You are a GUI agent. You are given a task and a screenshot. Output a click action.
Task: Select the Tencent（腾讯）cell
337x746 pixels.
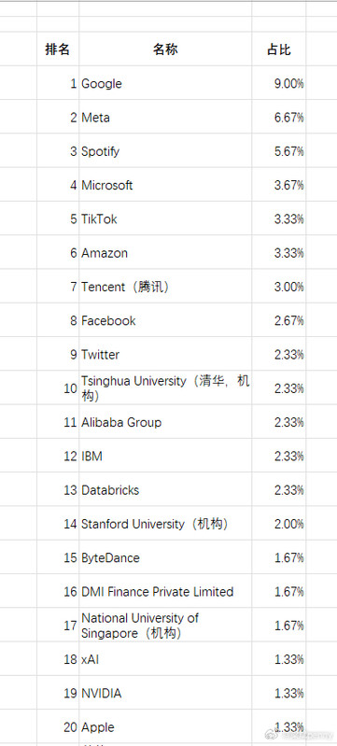point(165,287)
